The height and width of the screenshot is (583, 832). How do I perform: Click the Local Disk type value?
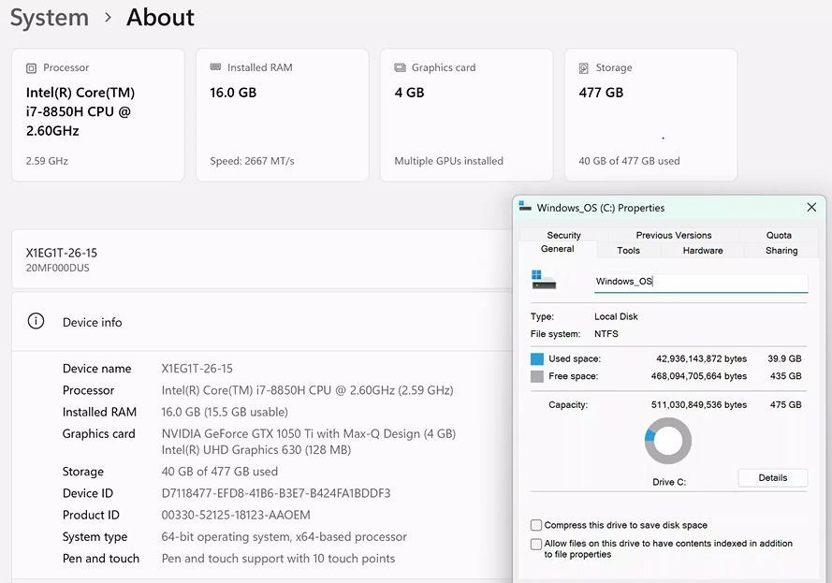click(x=616, y=316)
